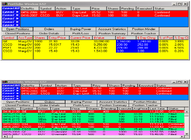Select filled order 0416-1999 CSCO row
Viewport: 191px width, 140px height.
click(93, 129)
